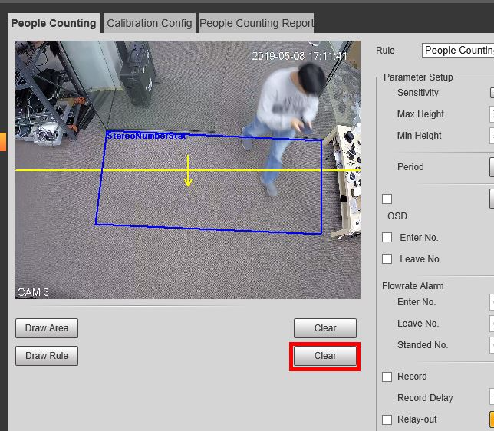
Task: Click the Flowrate Alarm Standed No. field
Action: (491, 345)
